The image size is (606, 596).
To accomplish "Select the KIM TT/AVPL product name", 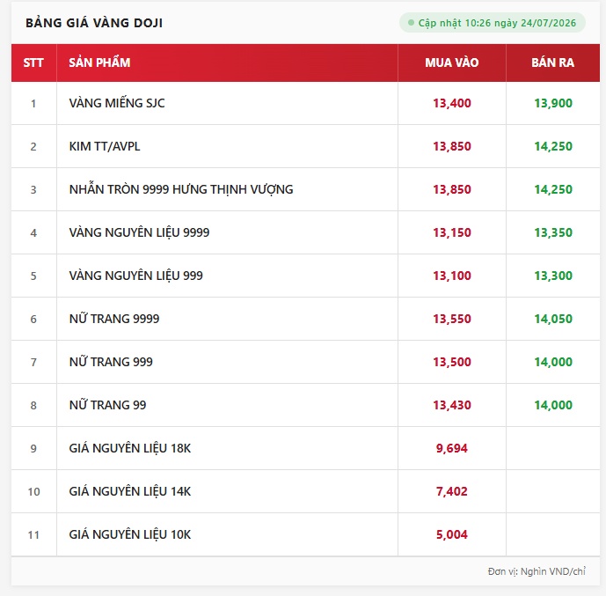I will [105, 147].
